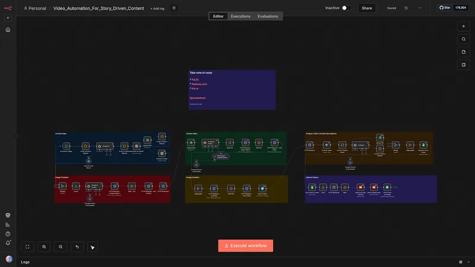
Task: Reset canvas zoom level
Action: pos(77,247)
